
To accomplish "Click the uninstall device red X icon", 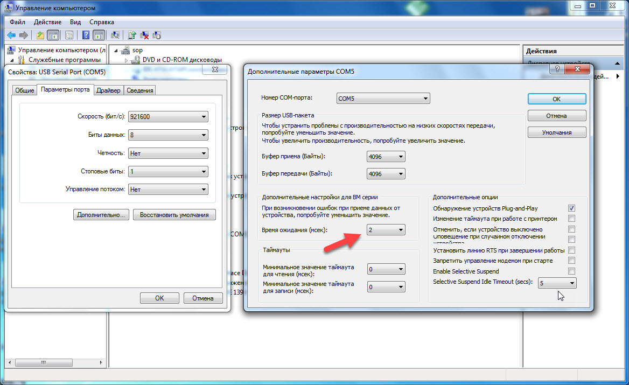I will [x=144, y=36].
